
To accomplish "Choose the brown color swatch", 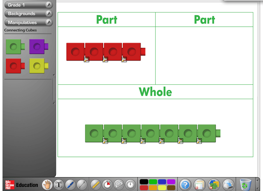I will pyautogui.click(x=171, y=187).
